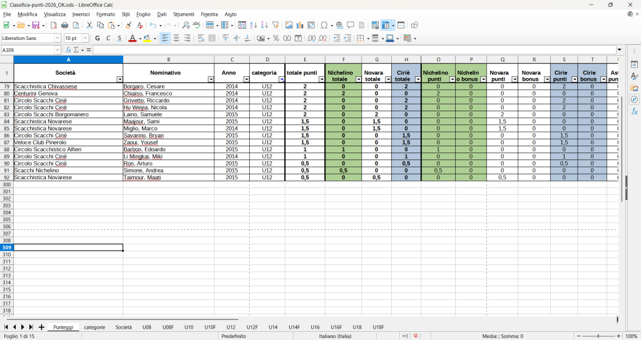Click the Sort Ascending icon
This screenshot has height=340, width=641.
(254, 26)
